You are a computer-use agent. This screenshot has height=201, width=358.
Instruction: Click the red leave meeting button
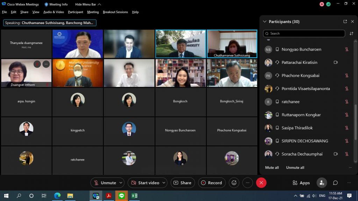(261, 183)
